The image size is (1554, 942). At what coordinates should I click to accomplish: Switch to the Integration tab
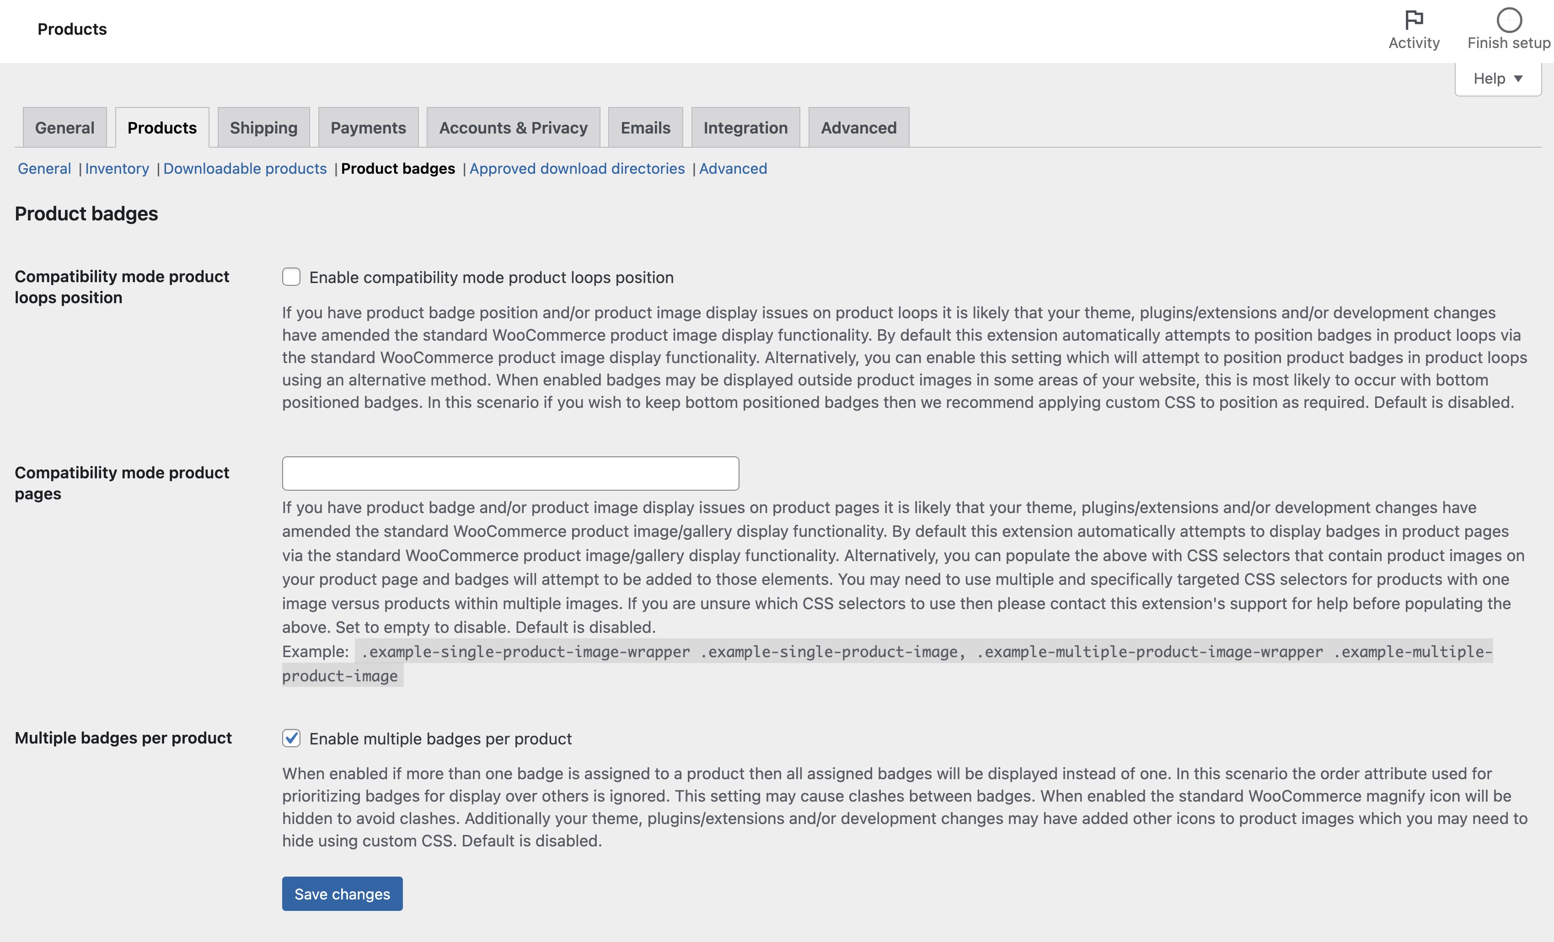pos(745,128)
